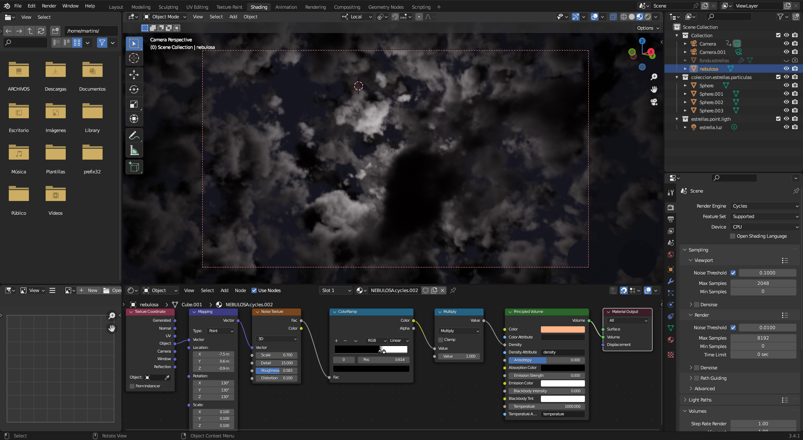This screenshot has width=803, height=440.
Task: Click the Principled Volume Color swatch
Action: (563, 329)
